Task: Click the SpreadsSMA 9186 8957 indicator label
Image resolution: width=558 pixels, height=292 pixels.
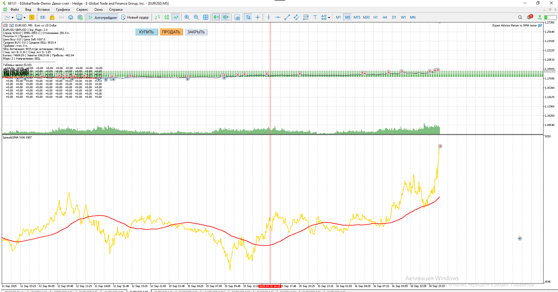Action: click(x=17, y=138)
